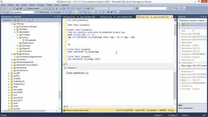The width and height of the screenshot is (208, 117).
Task: Toggle Results to File icon
Action: pyautogui.click(x=96, y=12)
